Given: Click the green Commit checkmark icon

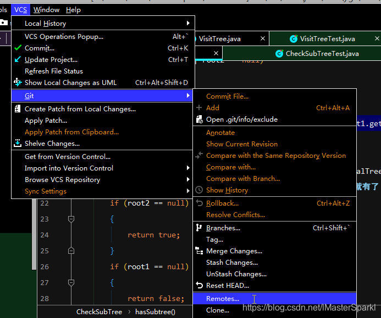Looking at the screenshot, I should (18, 48).
